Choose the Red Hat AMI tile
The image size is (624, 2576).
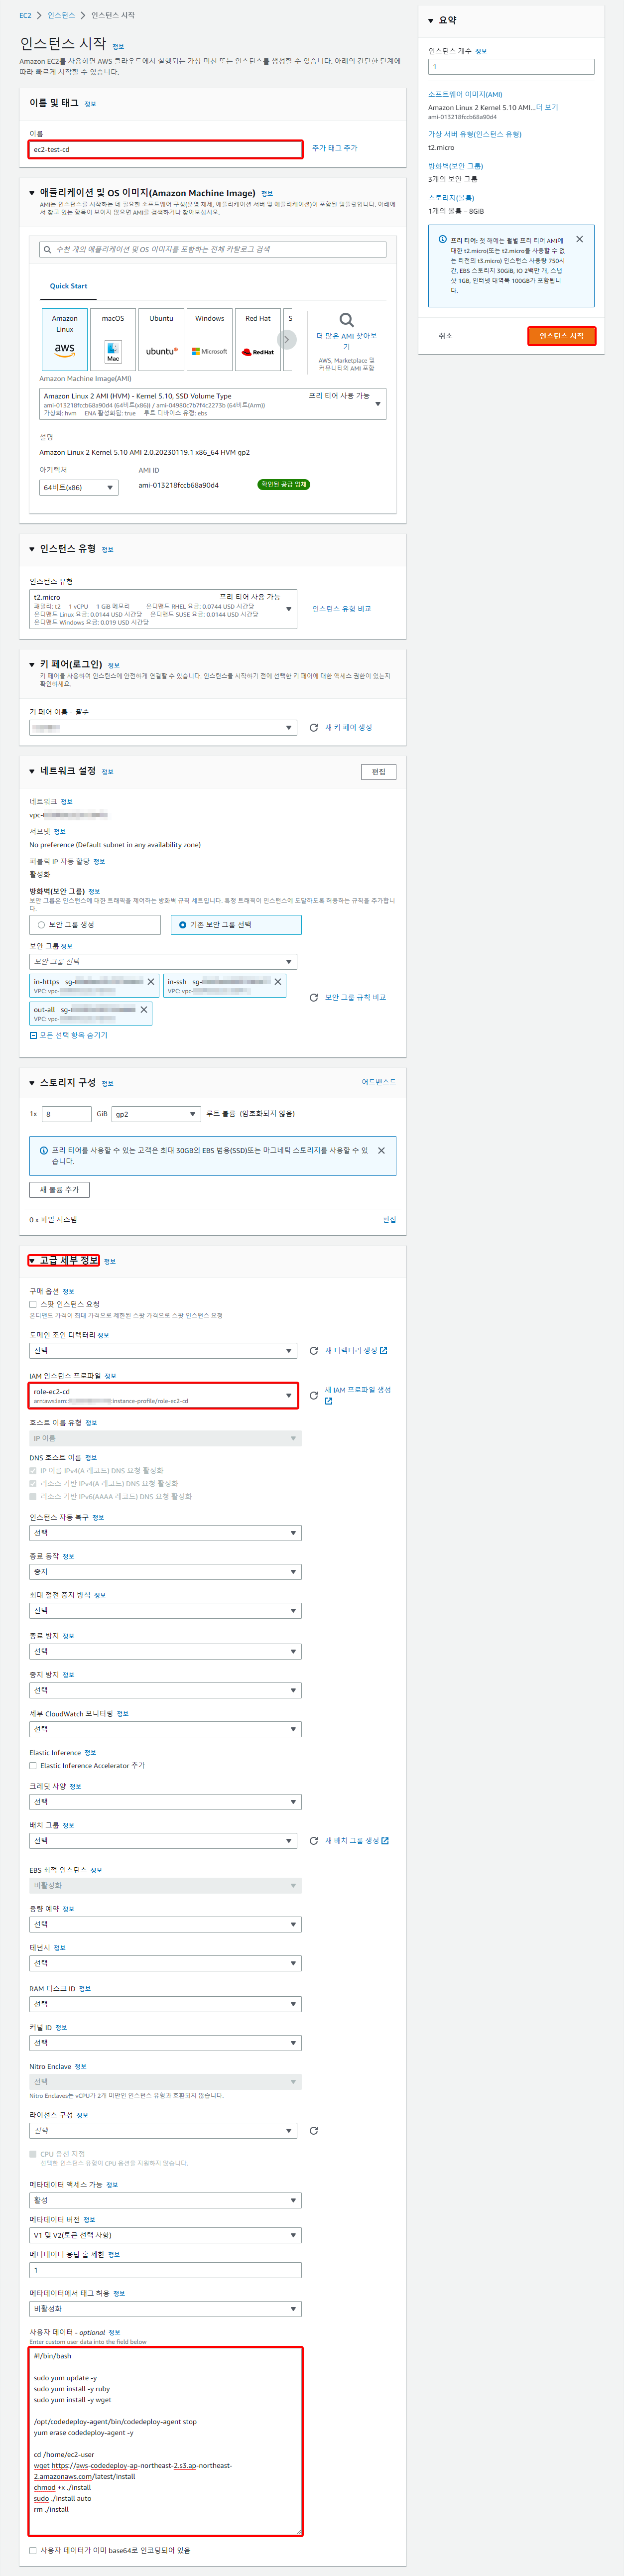click(258, 339)
